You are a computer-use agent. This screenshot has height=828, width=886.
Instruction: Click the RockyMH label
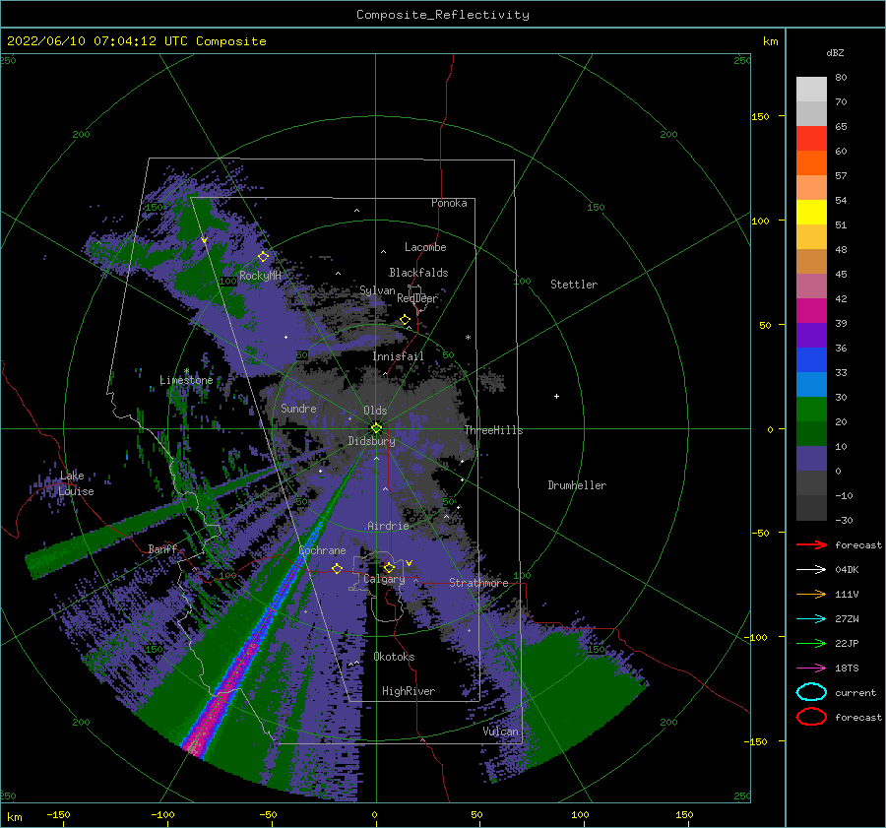[260, 276]
